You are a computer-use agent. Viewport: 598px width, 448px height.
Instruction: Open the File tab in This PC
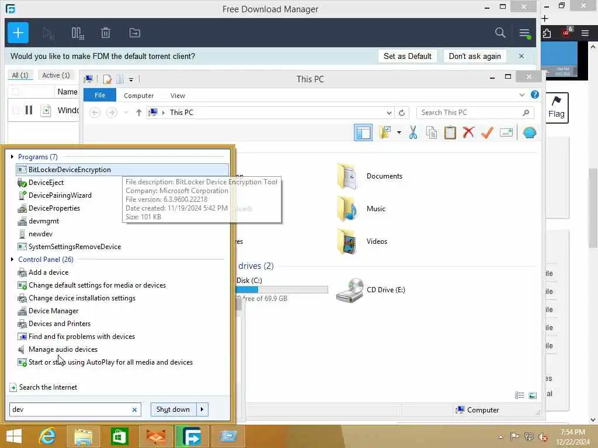pos(99,95)
